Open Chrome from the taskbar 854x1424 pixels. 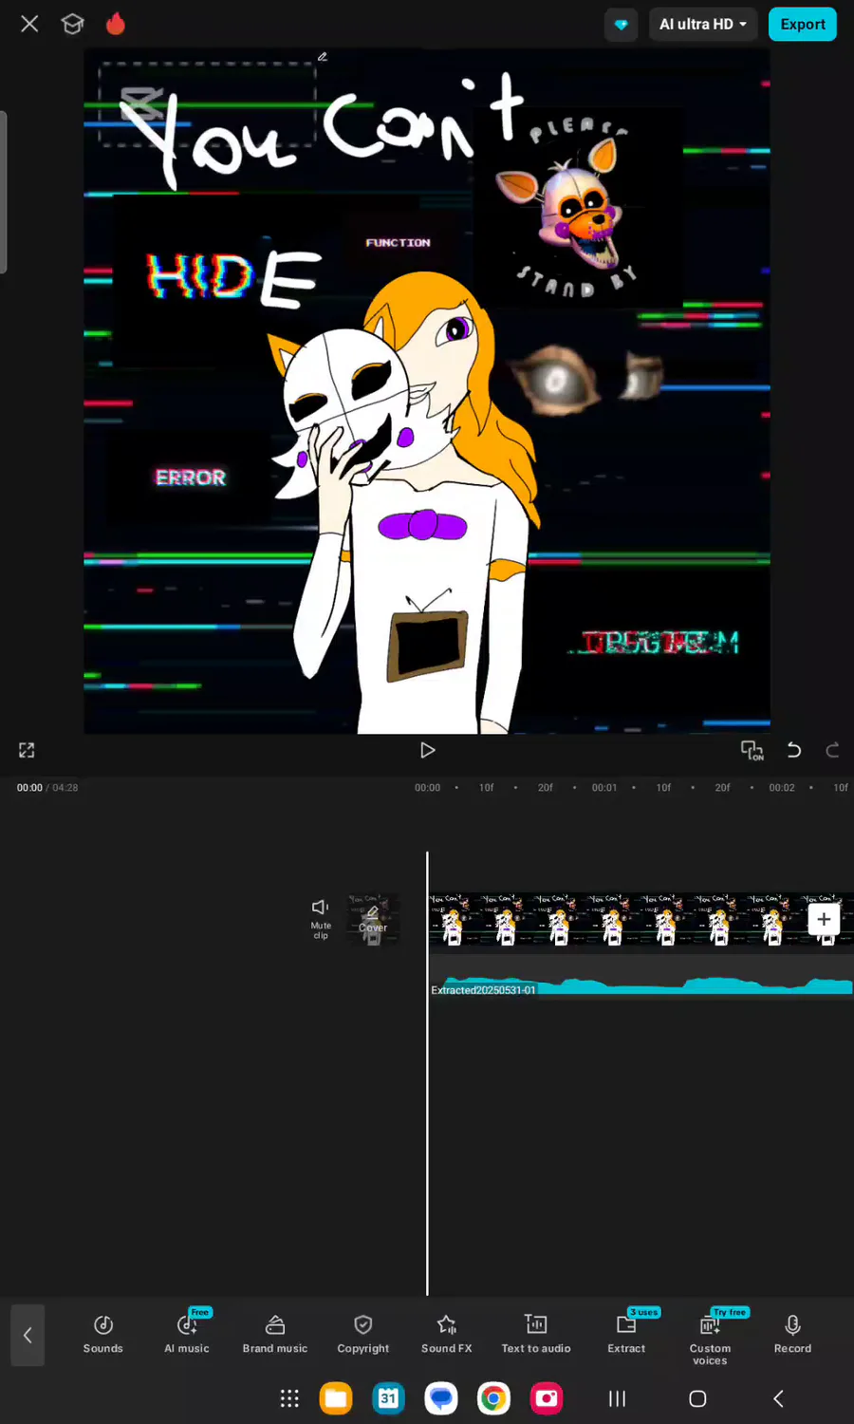[493, 1398]
